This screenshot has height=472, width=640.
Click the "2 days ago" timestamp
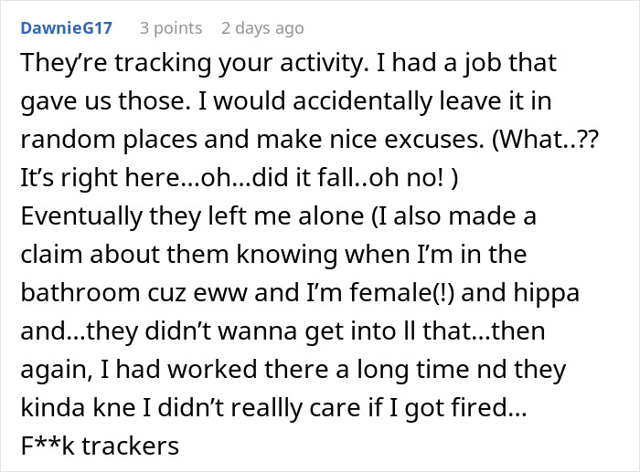coord(262,28)
